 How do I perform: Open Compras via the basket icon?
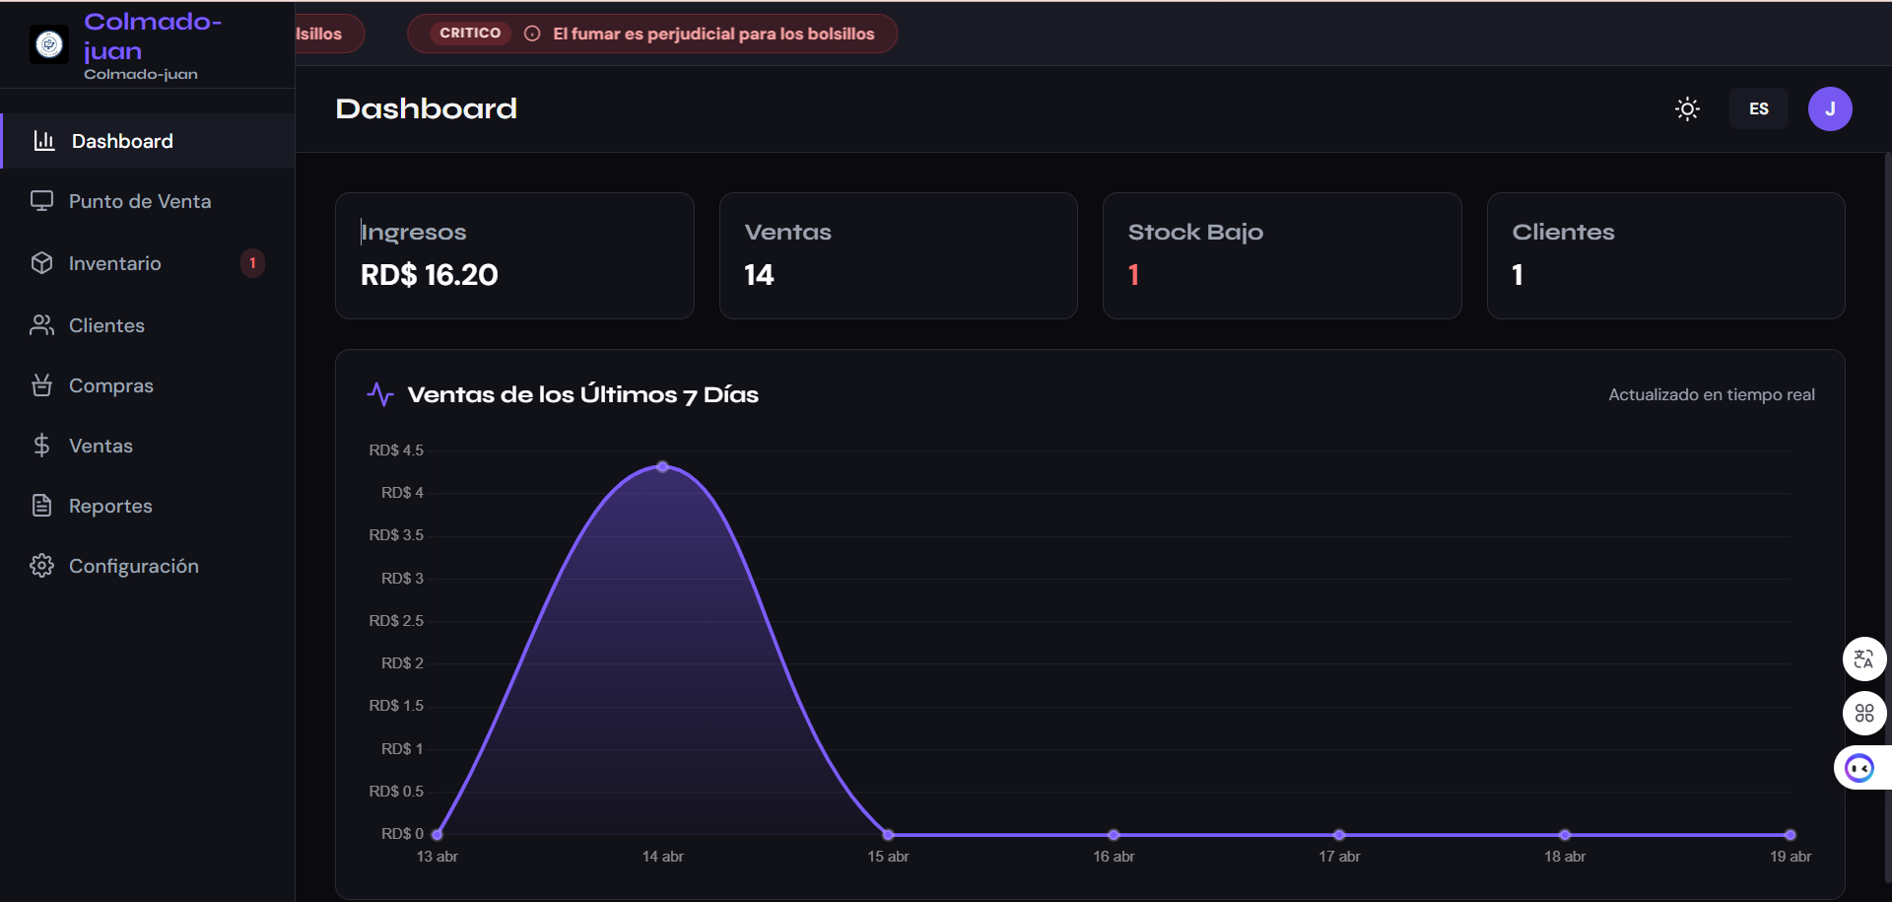click(x=41, y=384)
